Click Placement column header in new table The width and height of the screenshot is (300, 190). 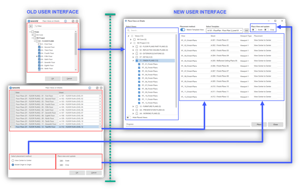[x=258, y=36]
